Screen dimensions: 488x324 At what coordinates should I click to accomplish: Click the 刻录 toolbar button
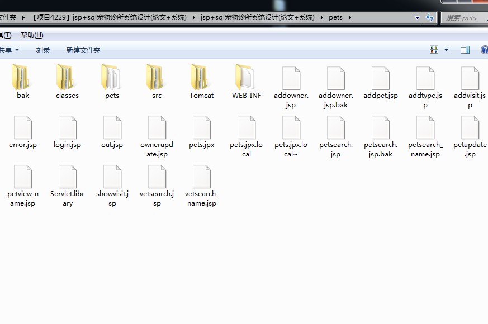[x=43, y=50]
